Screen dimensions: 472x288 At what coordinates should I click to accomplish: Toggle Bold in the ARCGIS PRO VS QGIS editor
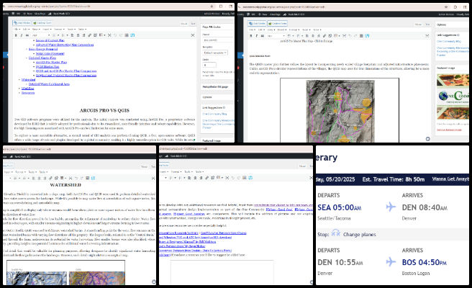tap(16, 35)
